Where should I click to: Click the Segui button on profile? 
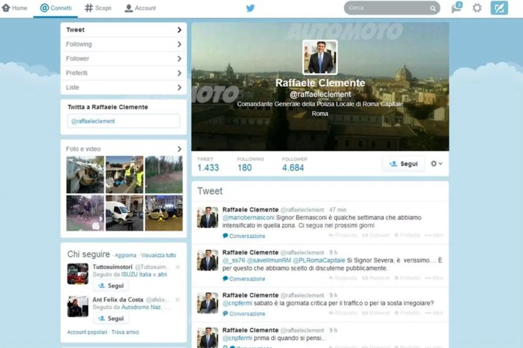tap(403, 164)
